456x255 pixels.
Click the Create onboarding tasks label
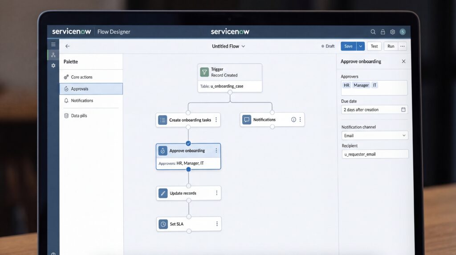190,120
